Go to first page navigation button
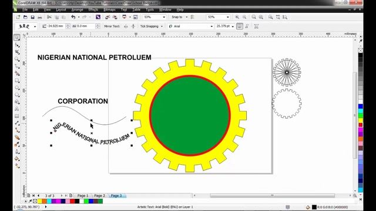This screenshot has height=211, width=376. click(33, 195)
